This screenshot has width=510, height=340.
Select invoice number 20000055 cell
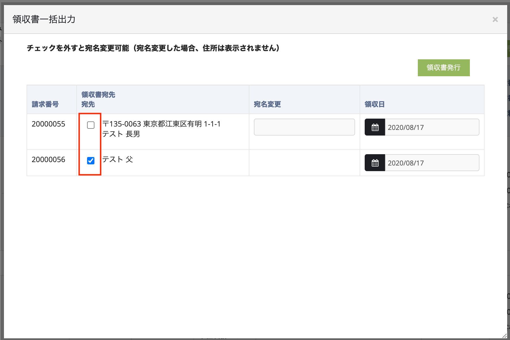[48, 124]
